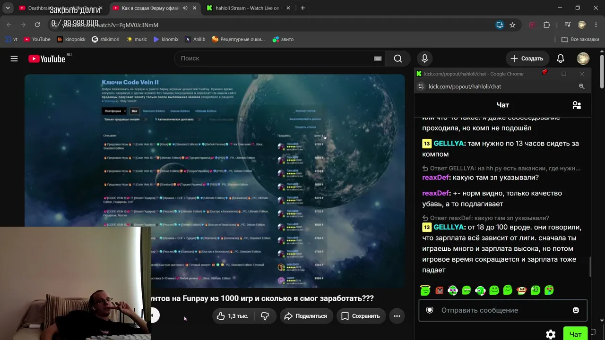Open a new browser tab

coord(302,8)
